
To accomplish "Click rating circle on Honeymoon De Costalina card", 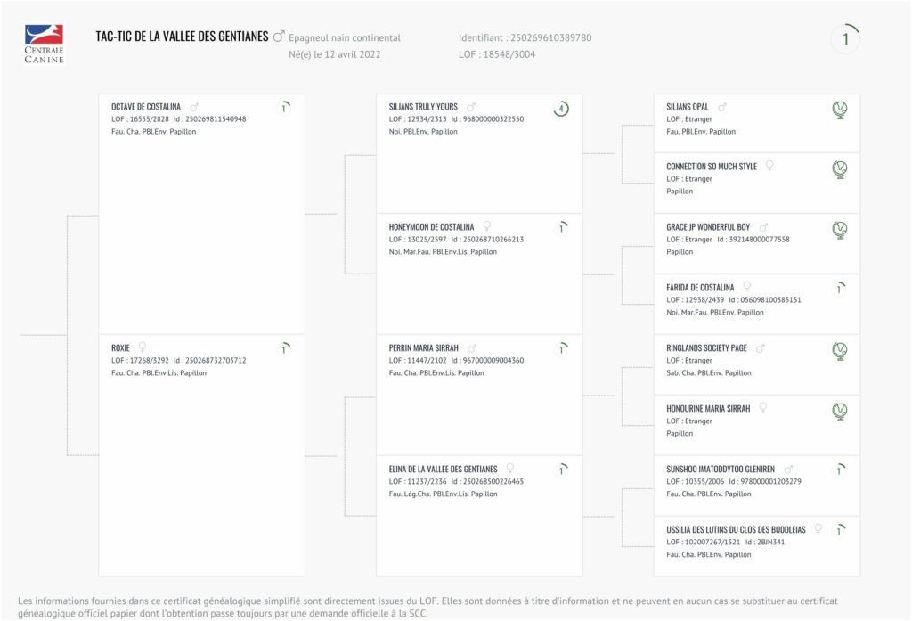I will 561,228.
